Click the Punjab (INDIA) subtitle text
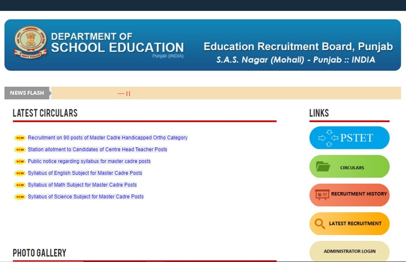The height and width of the screenshot is (262, 406). [168, 56]
